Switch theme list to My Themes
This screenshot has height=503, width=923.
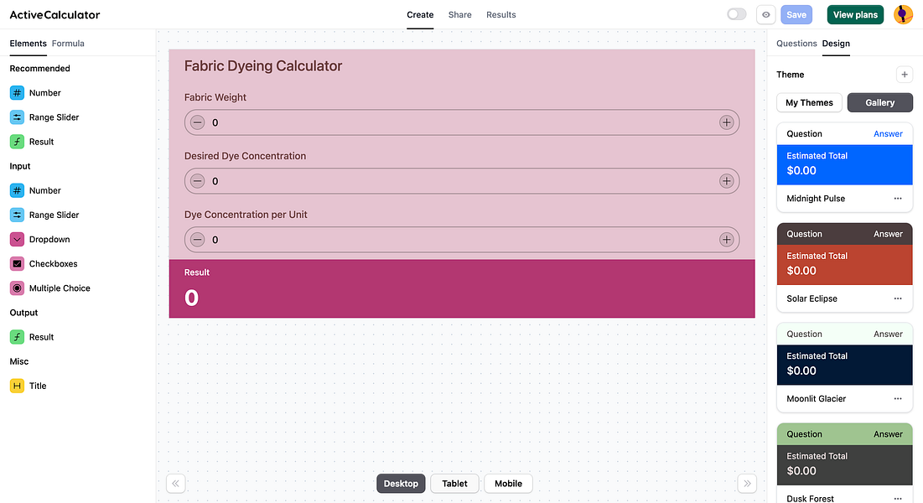(808, 102)
